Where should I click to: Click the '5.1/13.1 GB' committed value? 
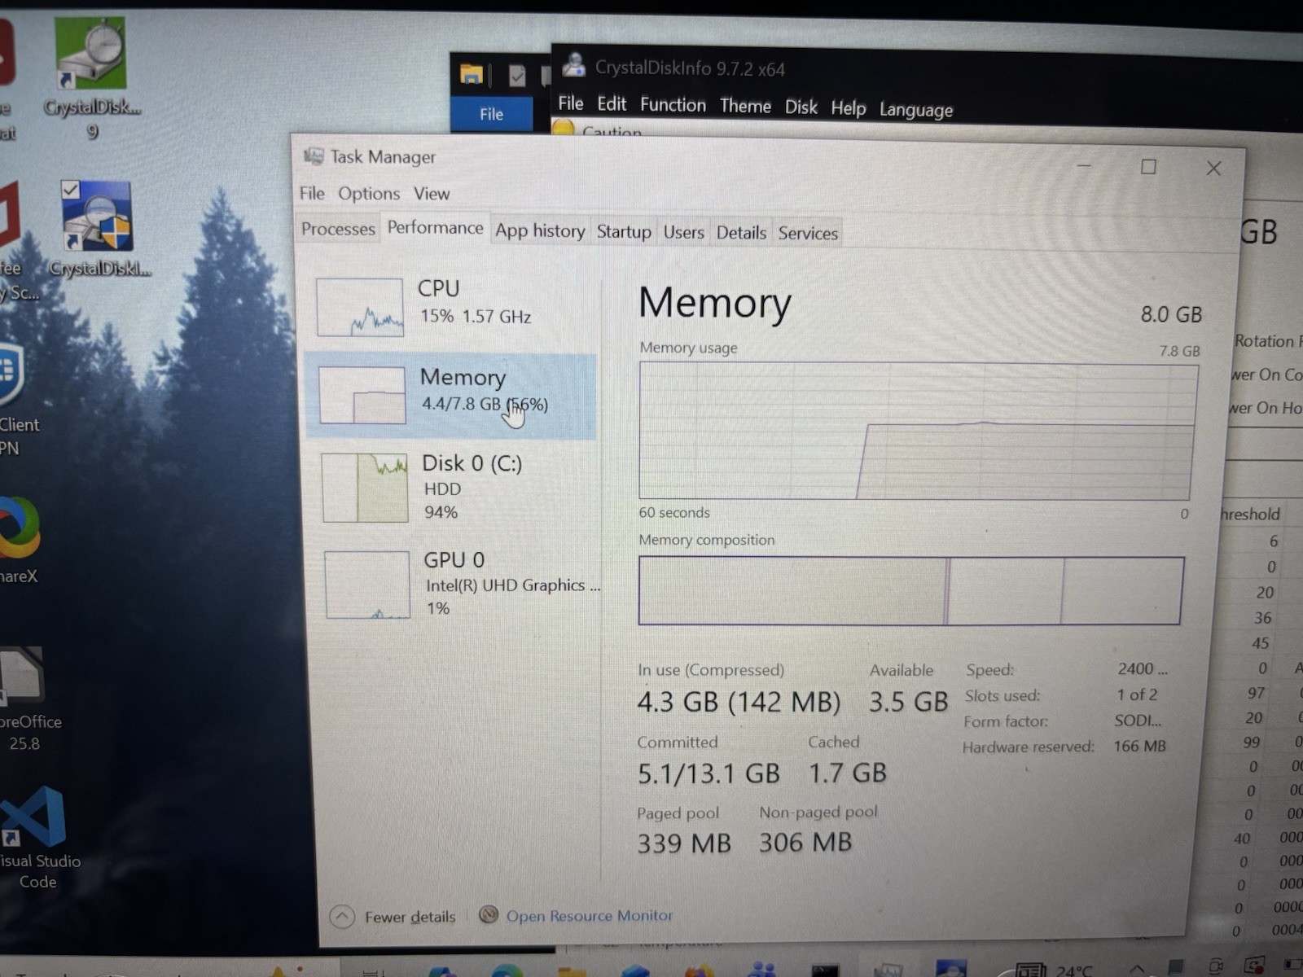point(709,773)
